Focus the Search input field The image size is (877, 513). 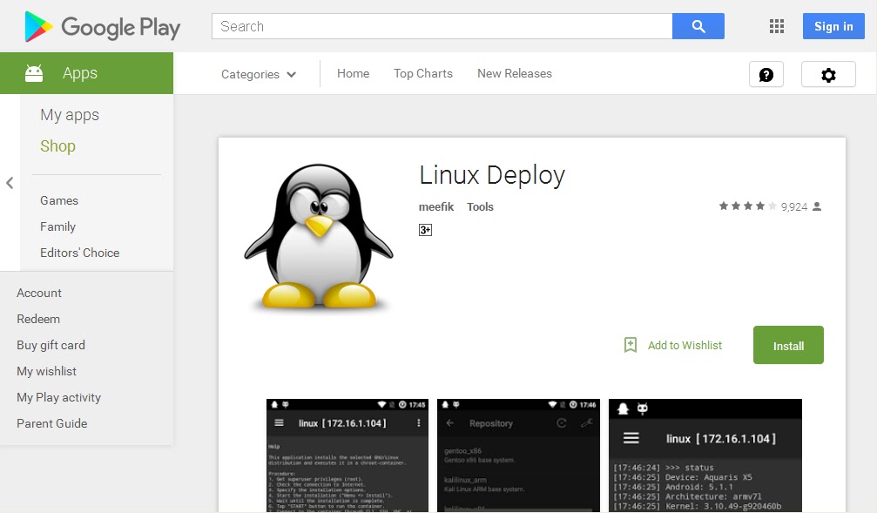coord(442,26)
